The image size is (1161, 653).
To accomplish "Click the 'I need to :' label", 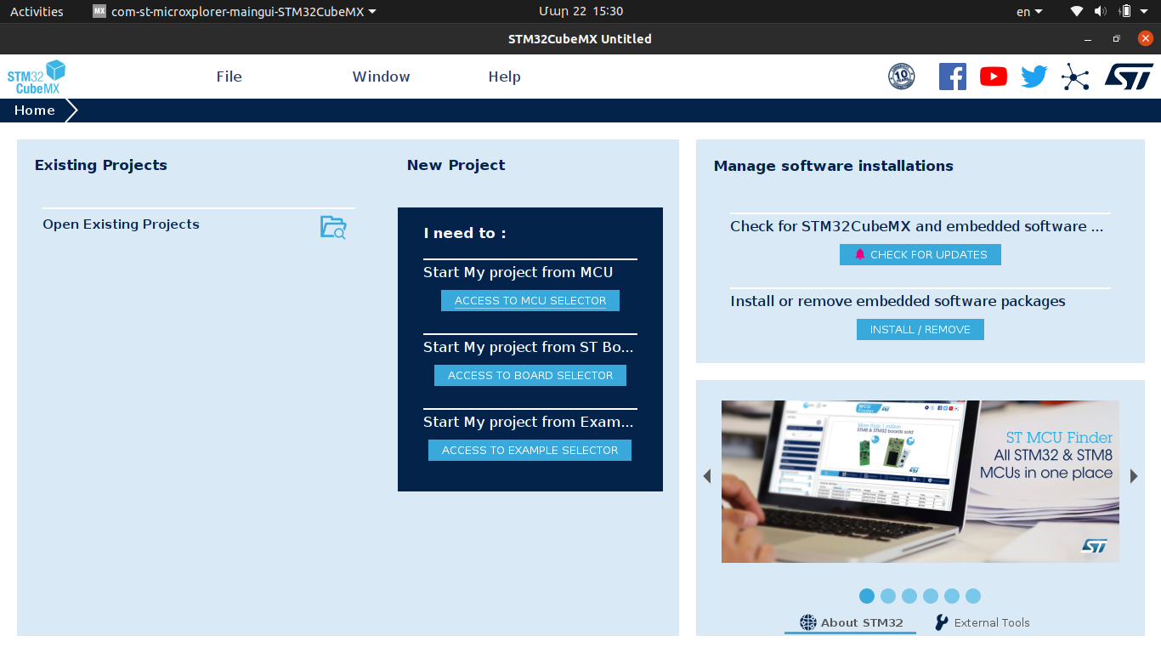I will (465, 233).
